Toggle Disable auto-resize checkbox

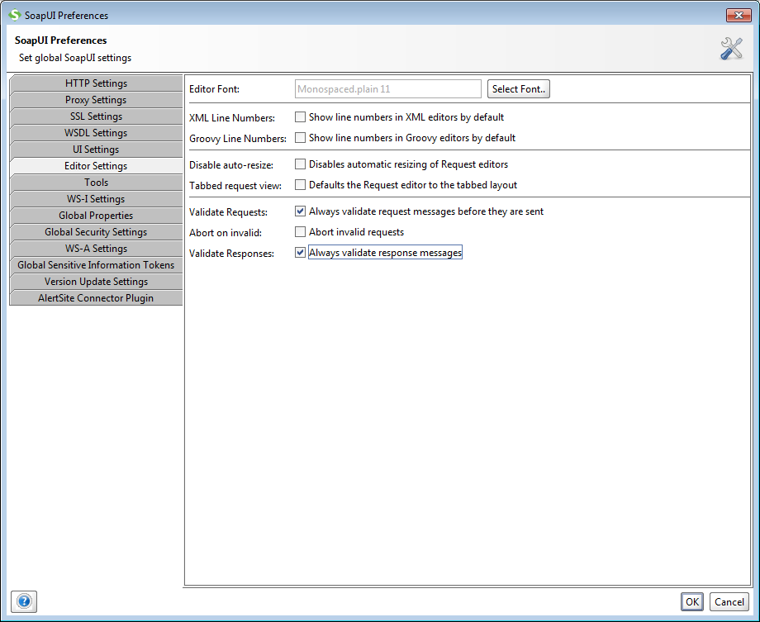click(301, 164)
